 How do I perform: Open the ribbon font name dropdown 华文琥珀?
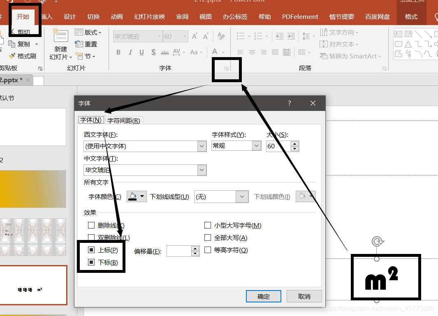[159, 36]
